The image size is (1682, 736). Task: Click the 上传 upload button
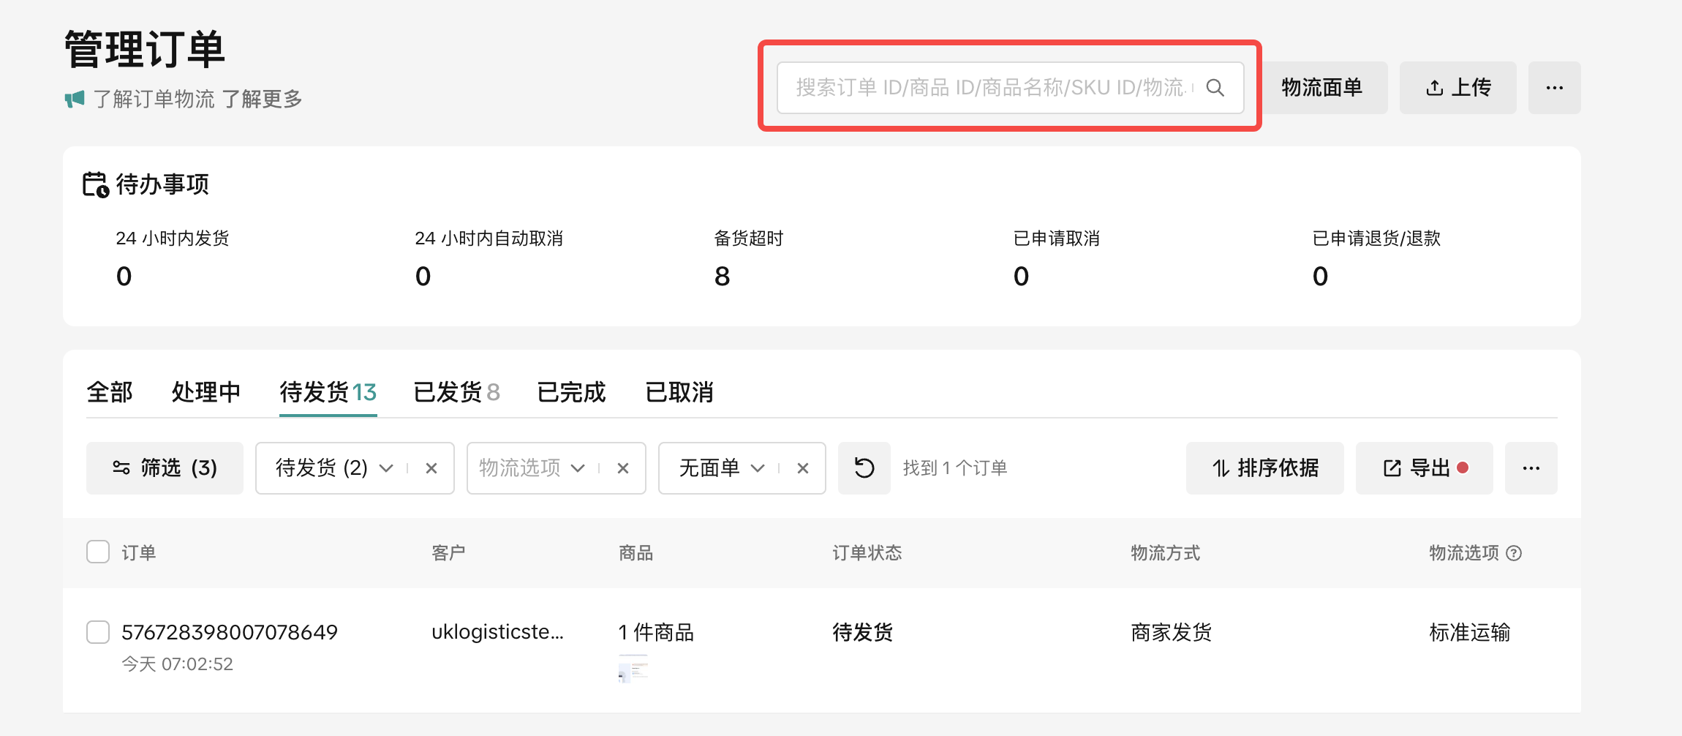click(1457, 88)
